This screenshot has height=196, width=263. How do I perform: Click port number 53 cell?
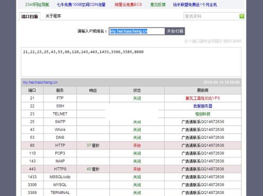coord(32,137)
